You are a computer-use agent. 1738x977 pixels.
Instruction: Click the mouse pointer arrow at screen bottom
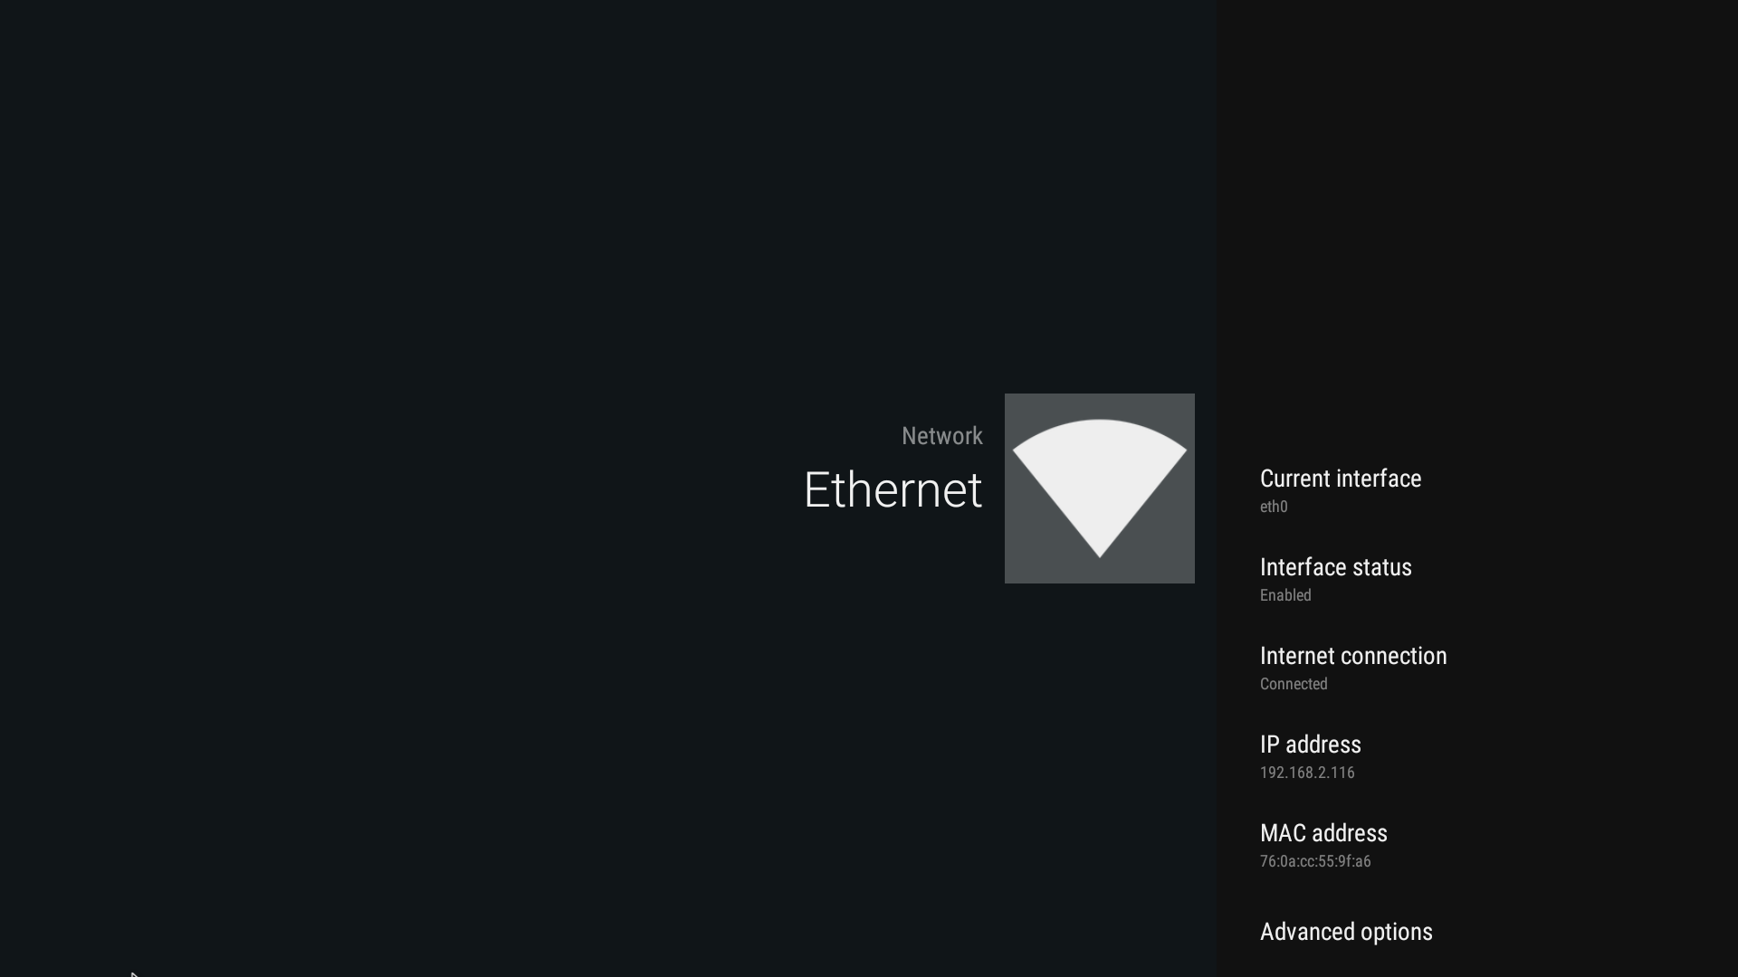(x=135, y=974)
